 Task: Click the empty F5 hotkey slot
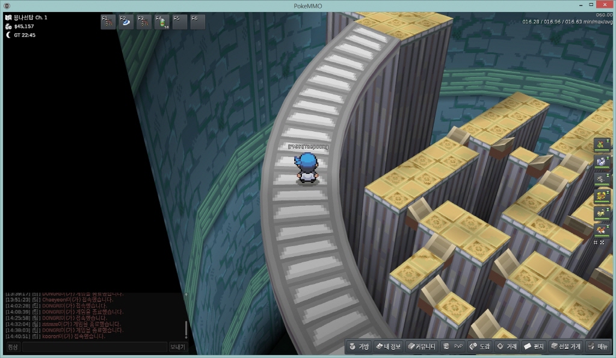(x=180, y=22)
